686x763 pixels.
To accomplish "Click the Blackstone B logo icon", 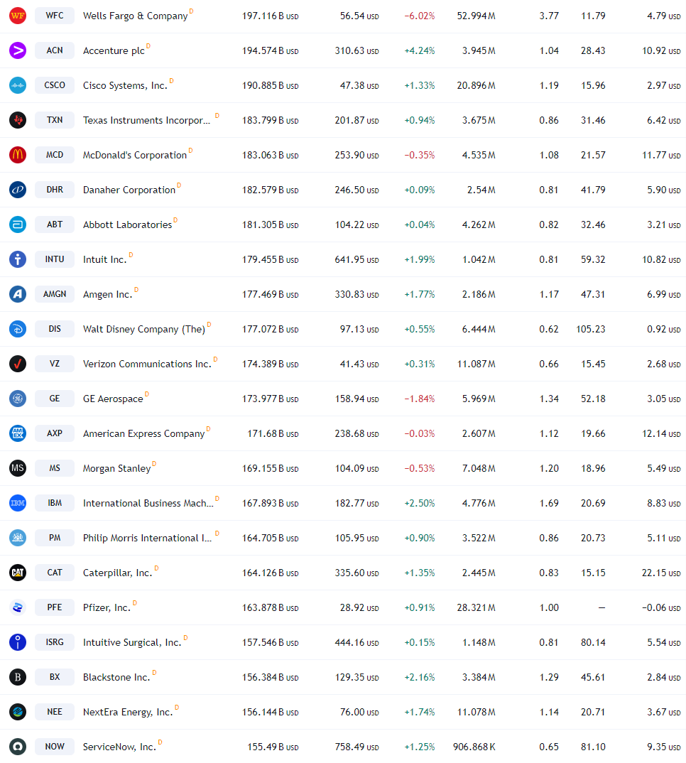I will coord(18,677).
